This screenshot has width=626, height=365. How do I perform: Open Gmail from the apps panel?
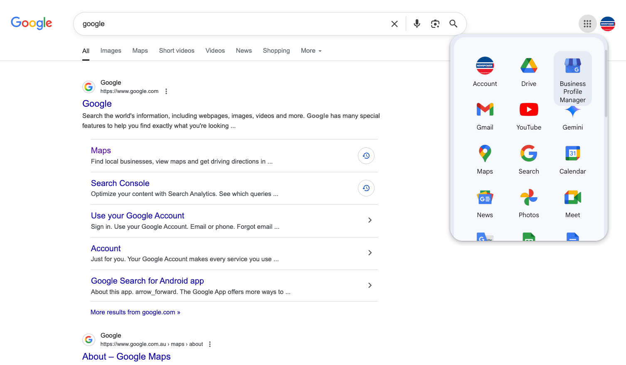pos(485,117)
